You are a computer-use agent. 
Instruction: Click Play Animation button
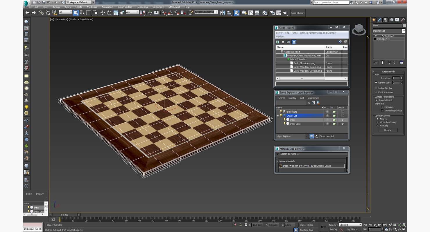point(375,225)
